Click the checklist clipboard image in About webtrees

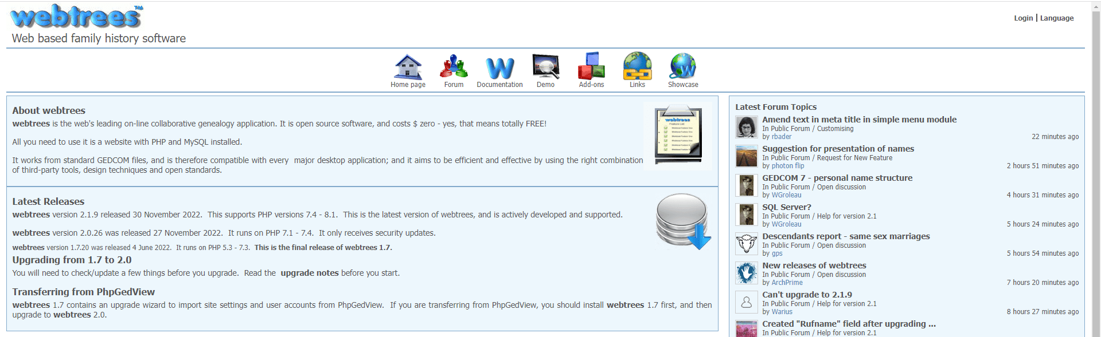[x=678, y=136]
